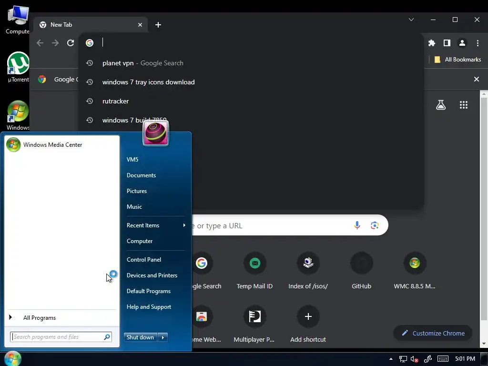Click the Windows Start orb

pos(13,358)
